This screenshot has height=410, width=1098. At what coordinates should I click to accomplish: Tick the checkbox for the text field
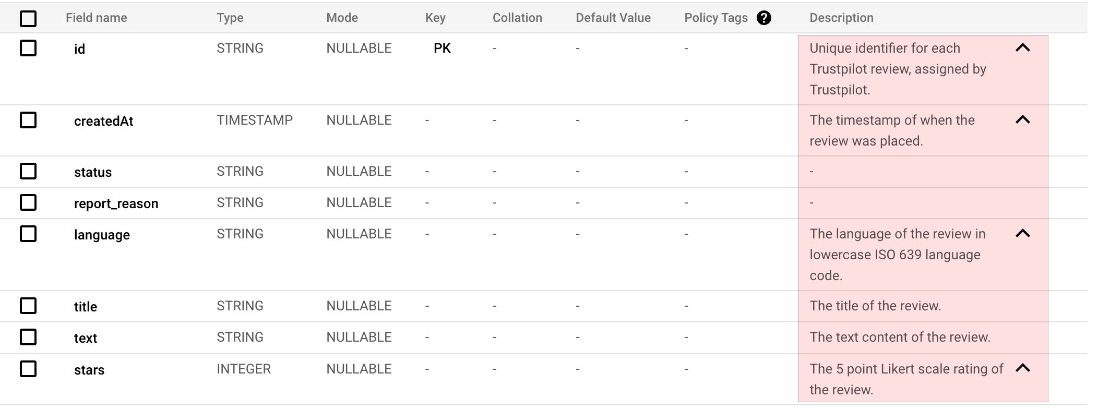coord(28,337)
